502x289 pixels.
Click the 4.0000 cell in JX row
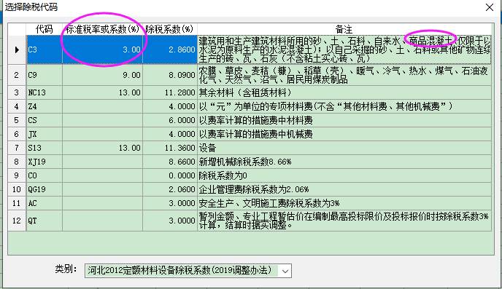[x=170, y=134]
